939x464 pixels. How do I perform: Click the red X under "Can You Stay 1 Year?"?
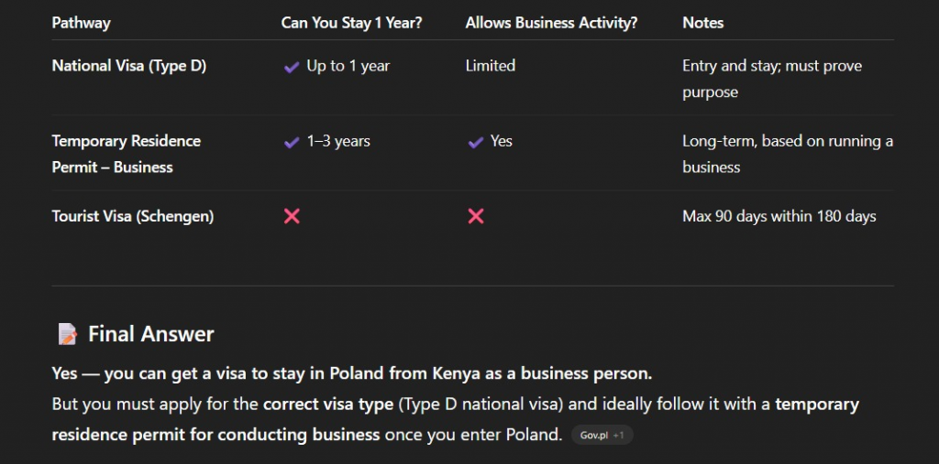click(292, 217)
